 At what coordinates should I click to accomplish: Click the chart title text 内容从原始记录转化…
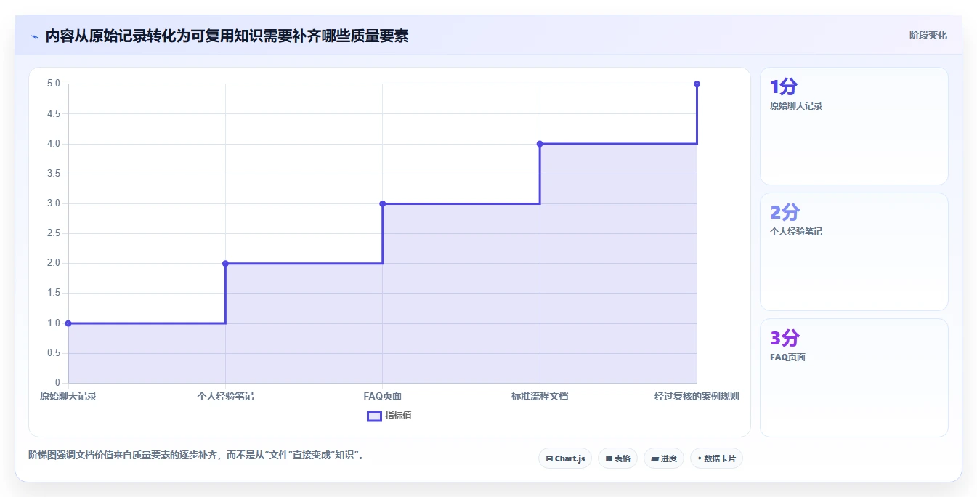pyautogui.click(x=227, y=36)
